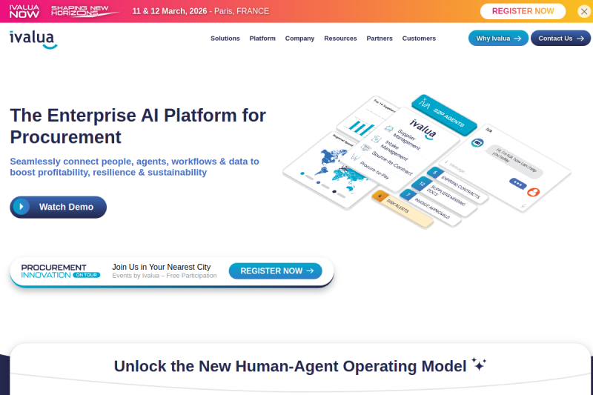Click Register Now in the top banner

(523, 11)
